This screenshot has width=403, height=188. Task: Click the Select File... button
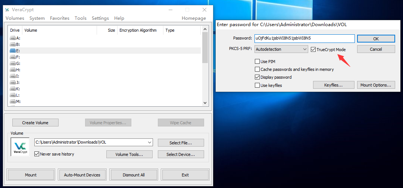tap(181, 143)
